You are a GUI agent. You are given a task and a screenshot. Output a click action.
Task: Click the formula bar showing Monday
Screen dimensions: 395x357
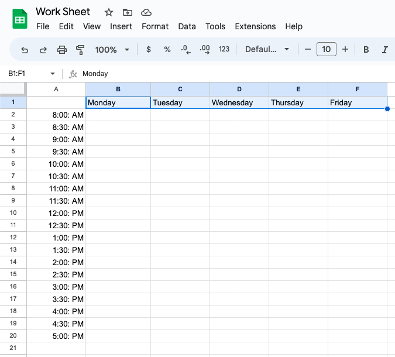(x=237, y=74)
